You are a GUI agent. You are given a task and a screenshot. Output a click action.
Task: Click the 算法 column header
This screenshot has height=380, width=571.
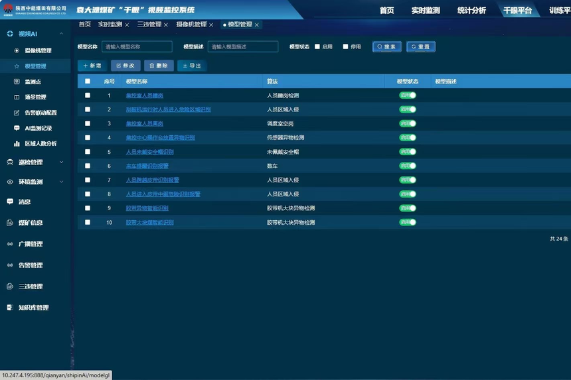[272, 82]
